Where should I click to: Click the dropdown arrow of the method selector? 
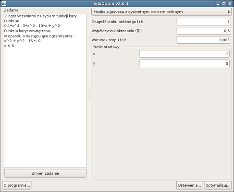pyautogui.click(x=228, y=12)
